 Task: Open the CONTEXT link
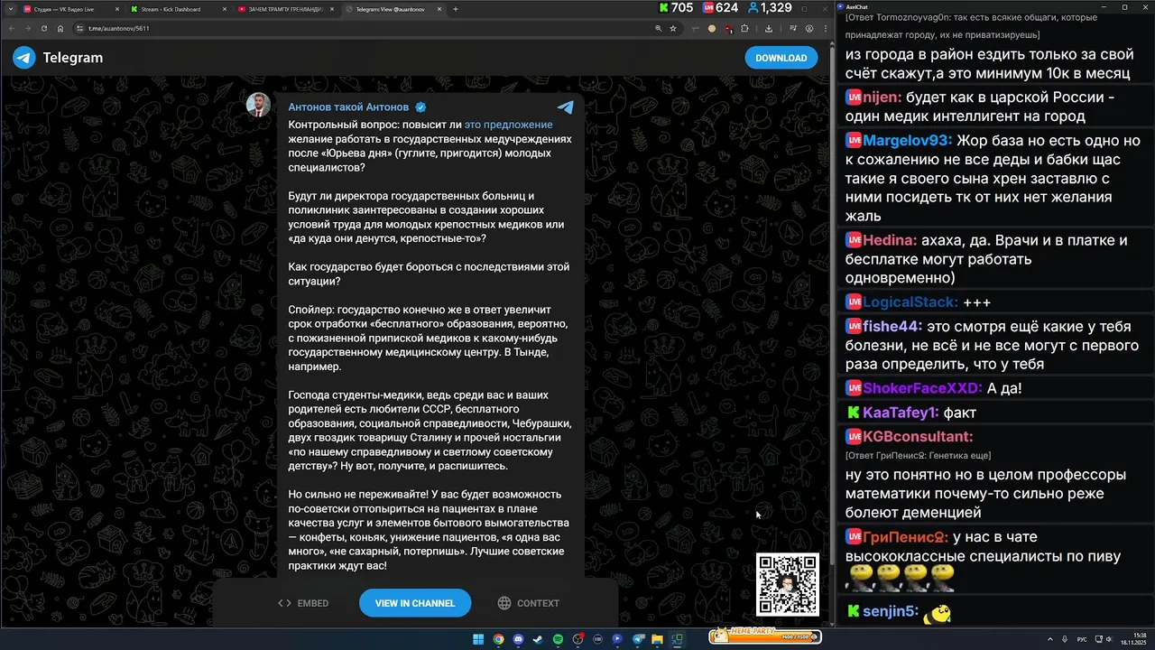pos(529,603)
